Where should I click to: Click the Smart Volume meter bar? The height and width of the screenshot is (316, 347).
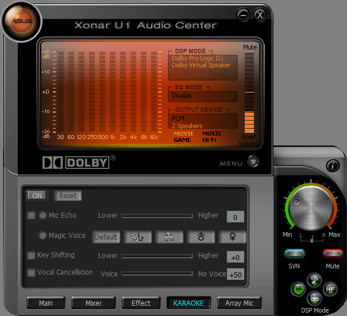click(x=249, y=93)
